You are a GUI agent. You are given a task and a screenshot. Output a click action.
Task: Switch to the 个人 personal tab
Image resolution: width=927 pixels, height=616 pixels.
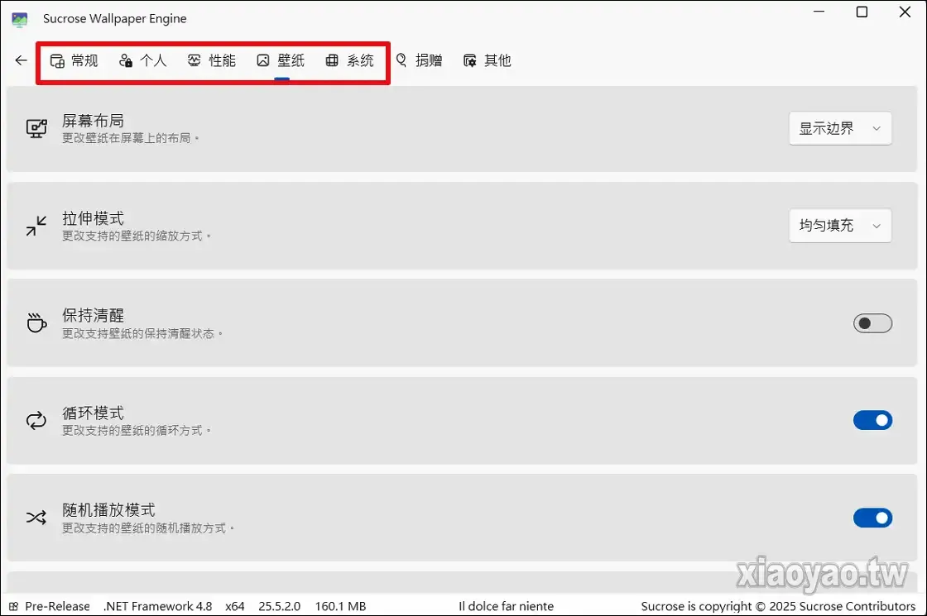point(142,60)
